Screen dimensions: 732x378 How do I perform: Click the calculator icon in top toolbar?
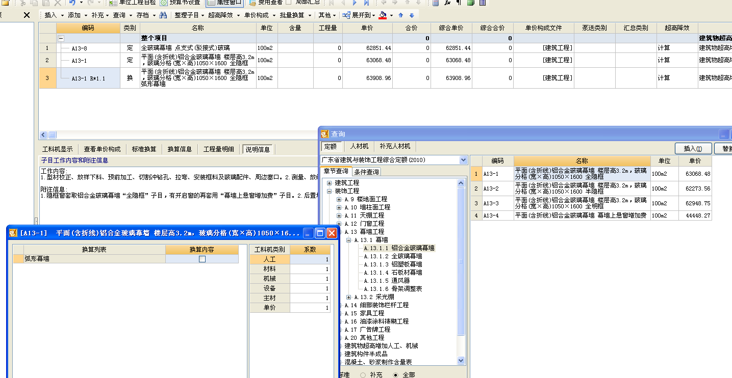click(436, 3)
